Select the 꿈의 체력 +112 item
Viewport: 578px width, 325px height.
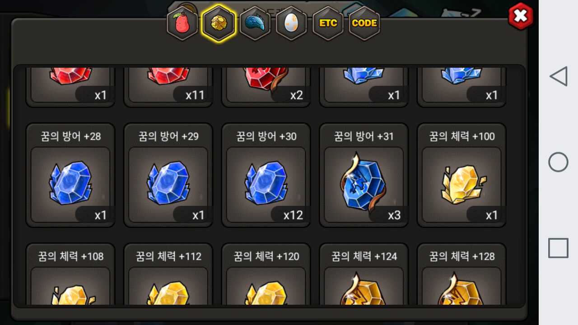tap(168, 274)
